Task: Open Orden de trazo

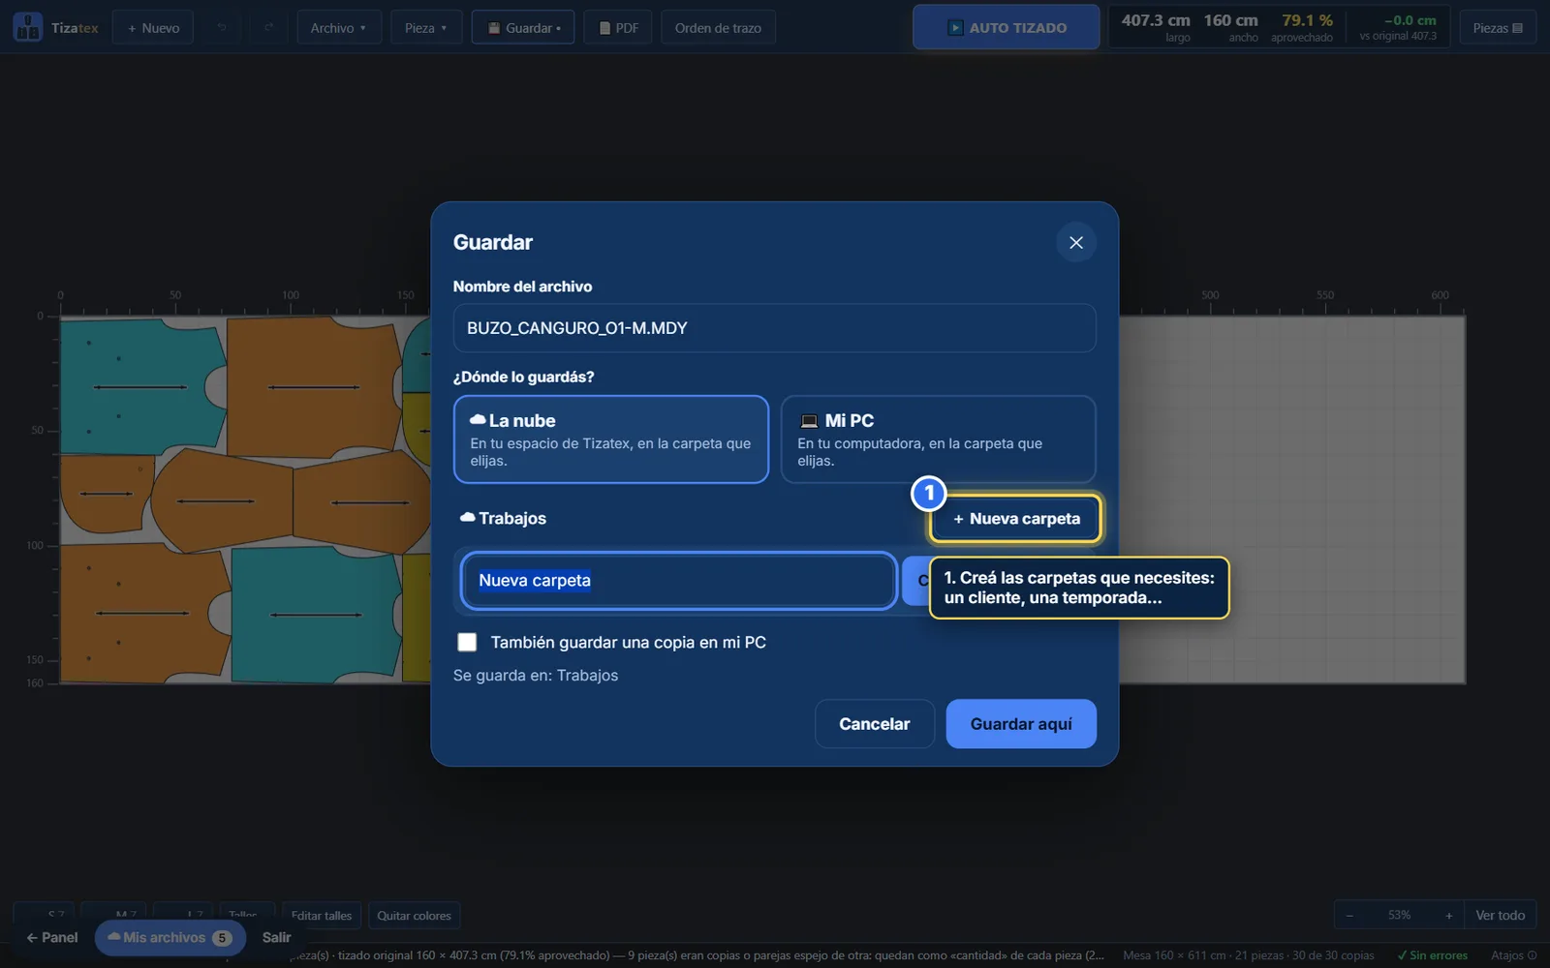Action: (x=718, y=28)
